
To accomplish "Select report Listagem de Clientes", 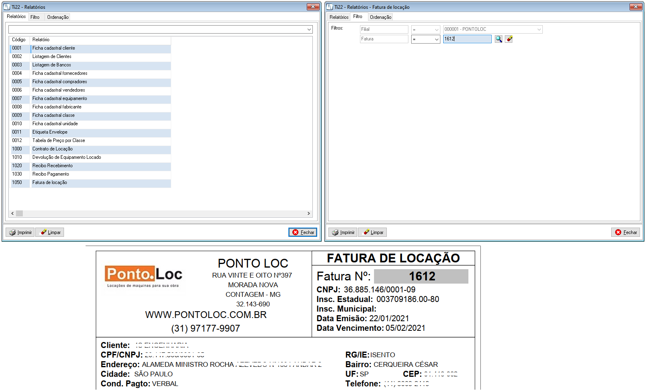I will pyautogui.click(x=100, y=56).
